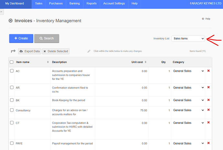Edit the AR description Confirmation statement cell

tap(73, 90)
